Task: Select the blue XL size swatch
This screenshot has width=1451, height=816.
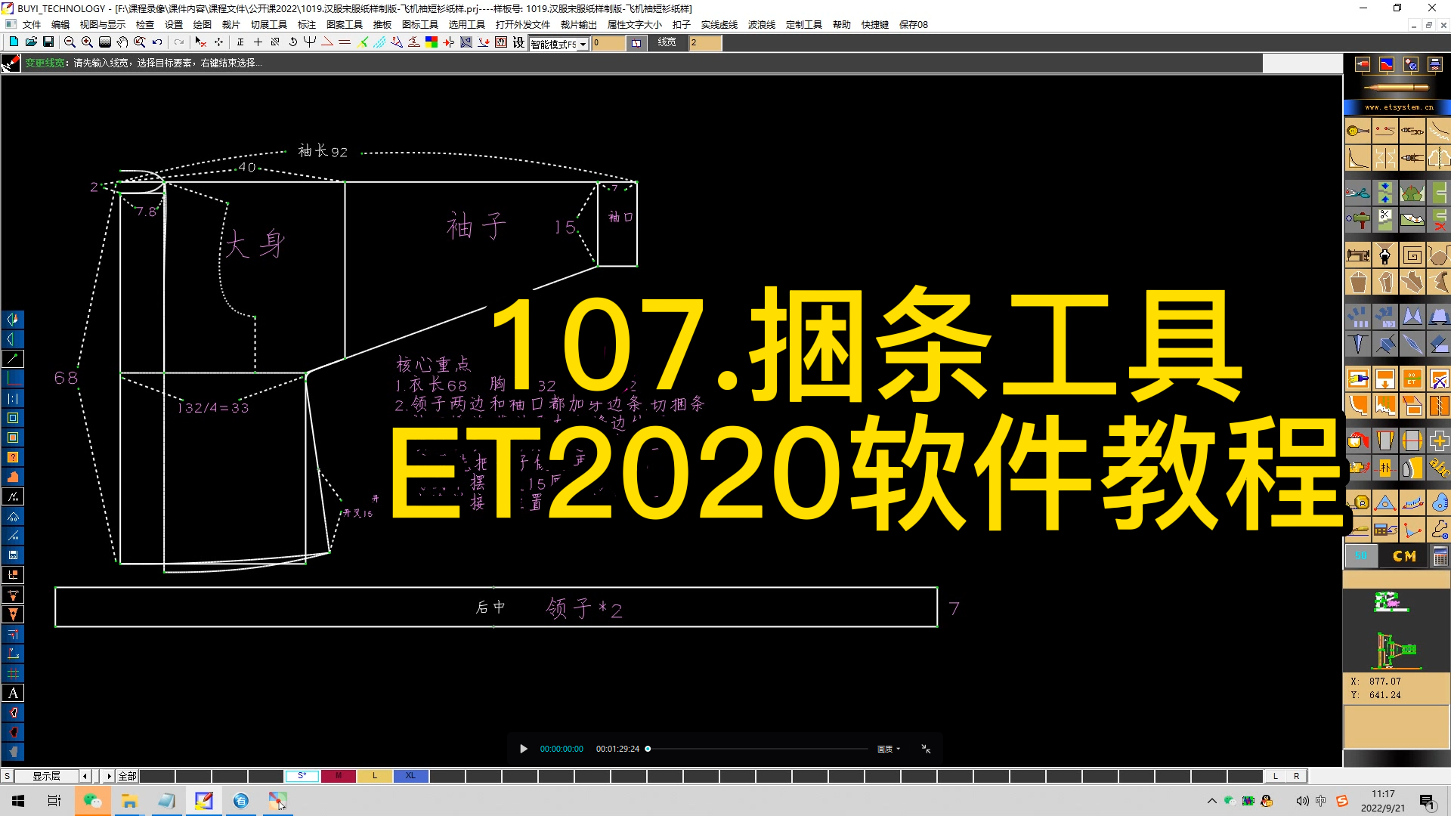Action: (410, 776)
